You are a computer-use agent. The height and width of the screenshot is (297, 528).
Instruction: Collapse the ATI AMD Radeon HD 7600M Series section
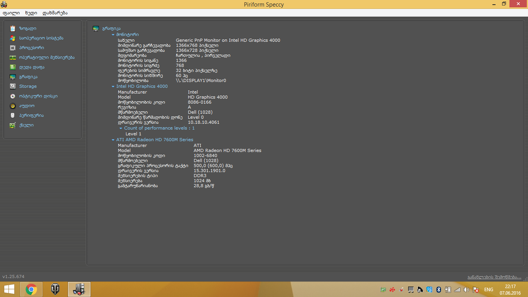(113, 140)
